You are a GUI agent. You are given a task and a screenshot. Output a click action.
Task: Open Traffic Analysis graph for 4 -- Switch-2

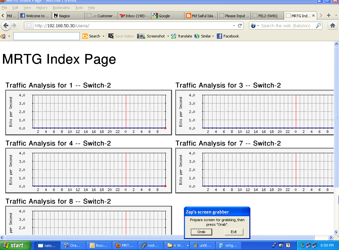(89, 170)
